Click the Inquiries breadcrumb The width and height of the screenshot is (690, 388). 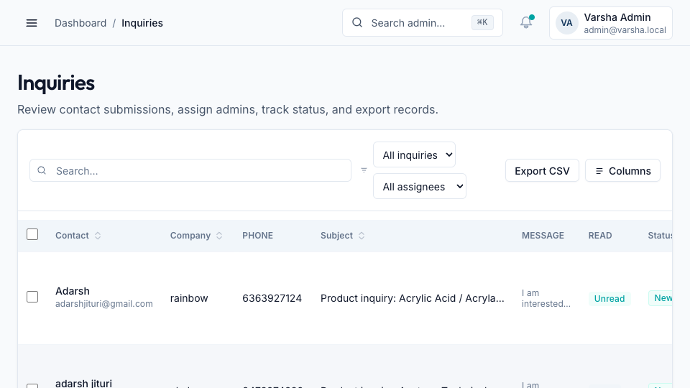(x=142, y=23)
